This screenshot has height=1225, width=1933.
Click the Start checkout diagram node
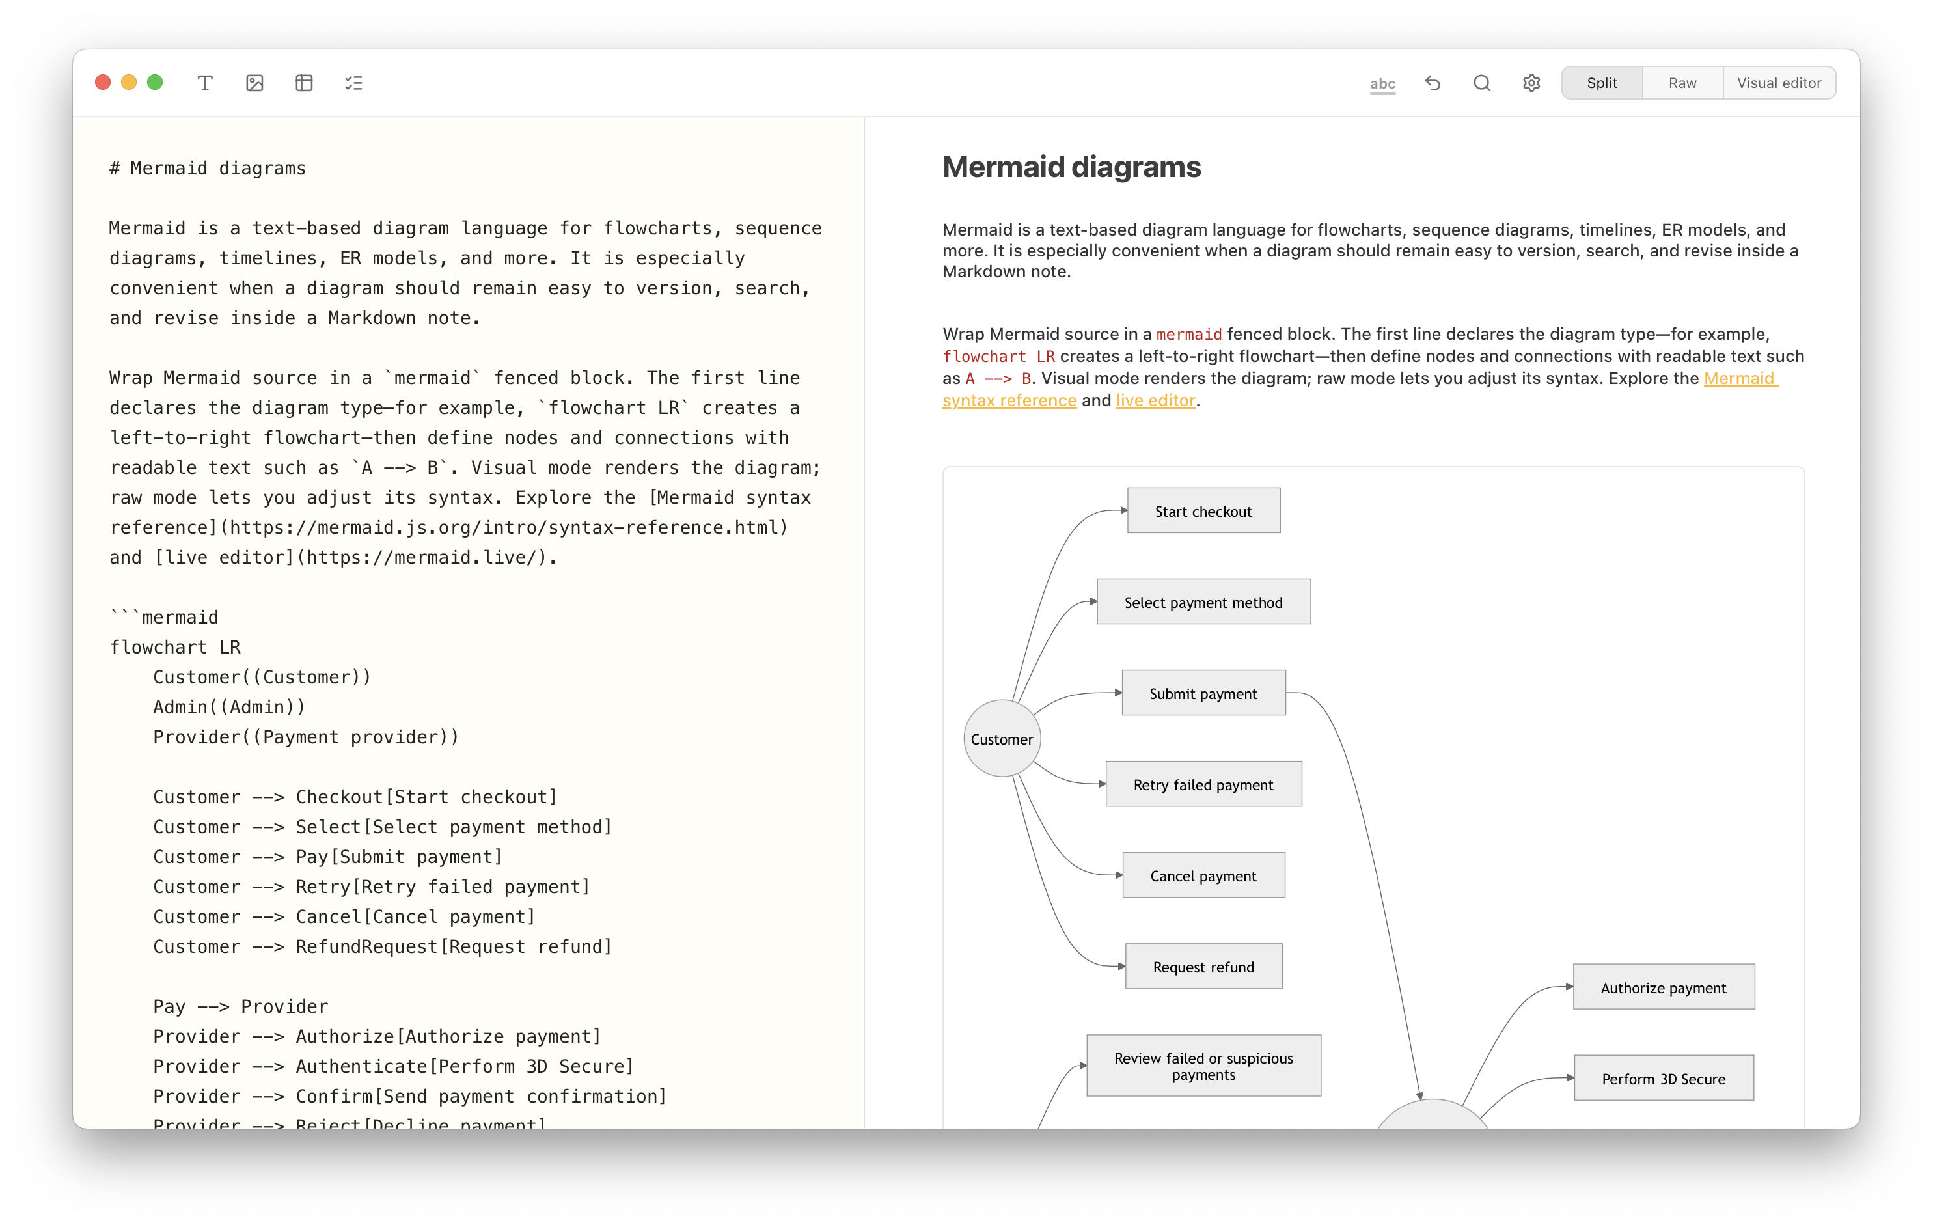(1203, 510)
